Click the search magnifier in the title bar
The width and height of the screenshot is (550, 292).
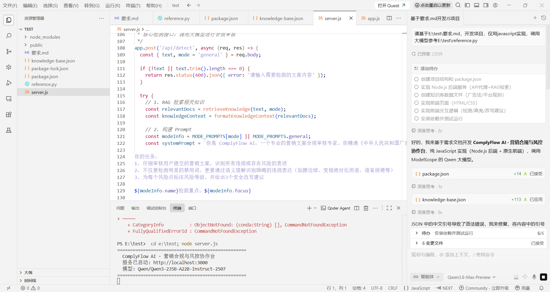point(458,5)
